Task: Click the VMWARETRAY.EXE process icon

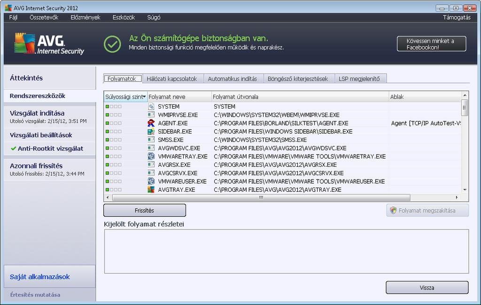Action: [x=151, y=156]
